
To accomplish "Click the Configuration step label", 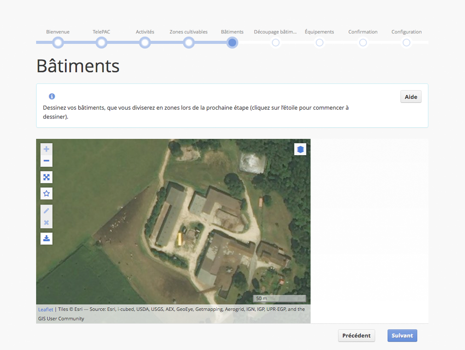I will click(x=406, y=32).
